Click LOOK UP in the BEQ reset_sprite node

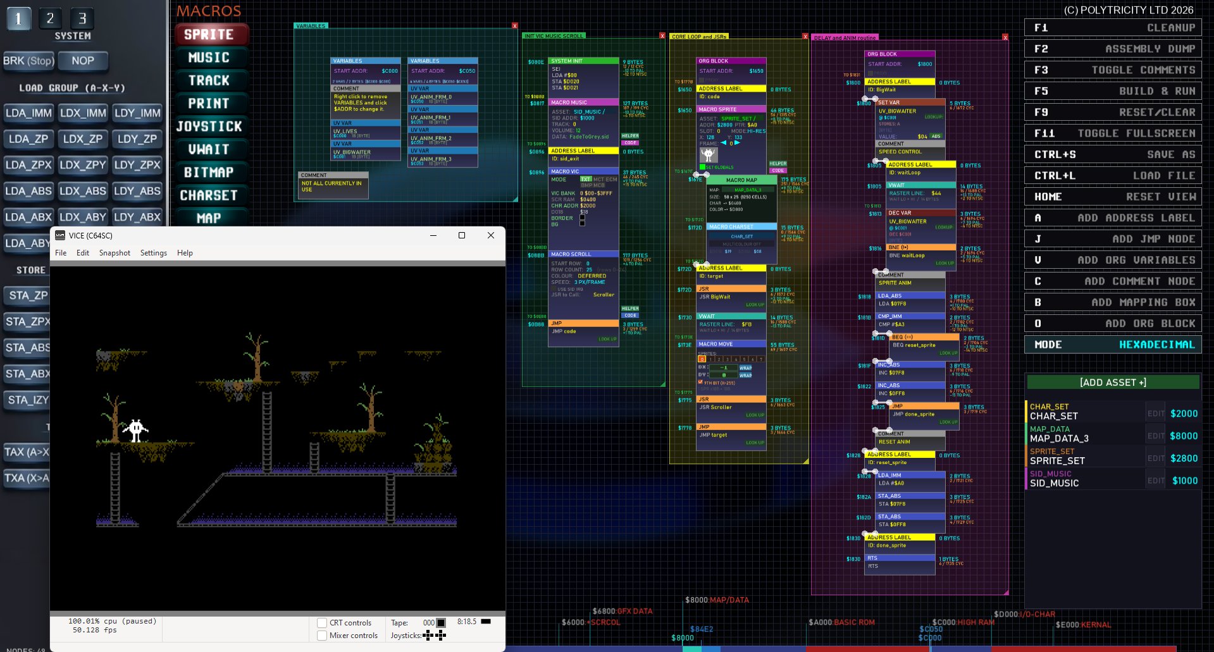pyautogui.click(x=948, y=353)
